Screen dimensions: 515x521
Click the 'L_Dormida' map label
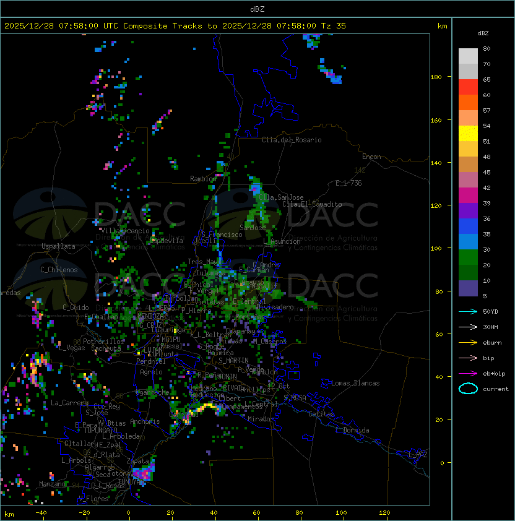352,430
